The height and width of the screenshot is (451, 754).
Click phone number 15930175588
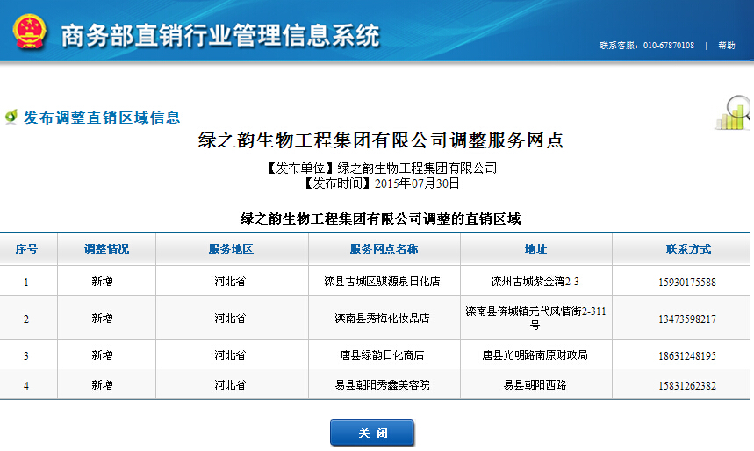coord(686,283)
